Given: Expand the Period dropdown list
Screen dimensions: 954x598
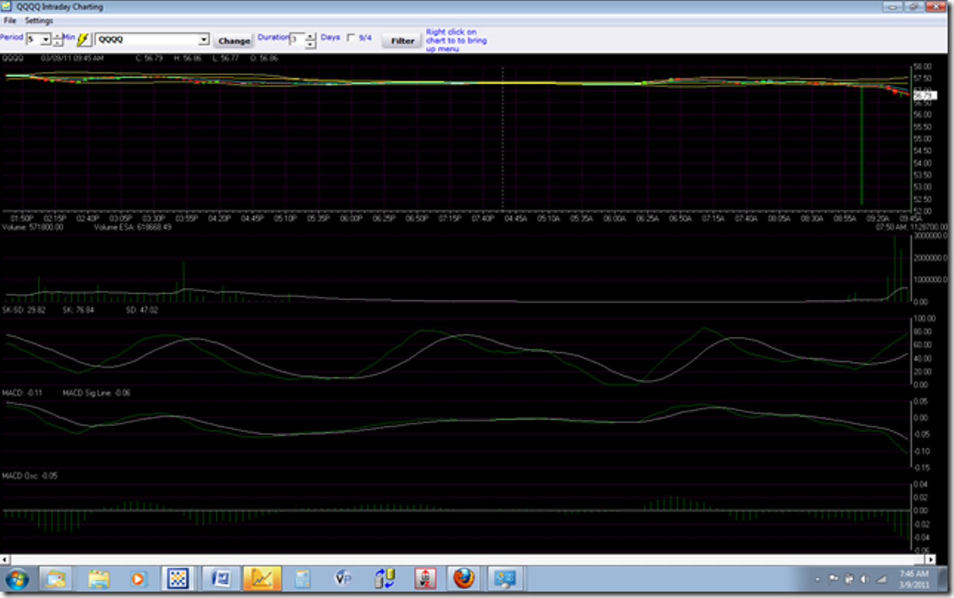Looking at the screenshot, I should tap(46, 40).
